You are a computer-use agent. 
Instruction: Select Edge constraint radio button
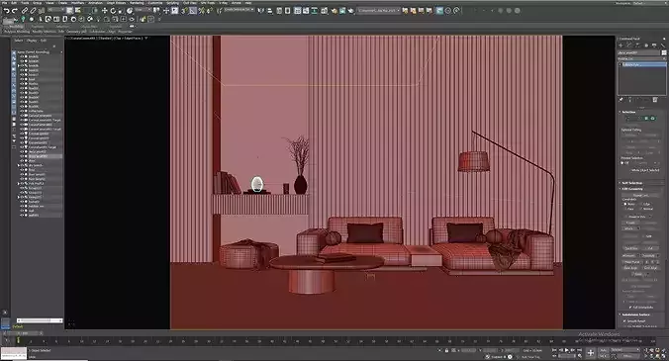pos(642,204)
